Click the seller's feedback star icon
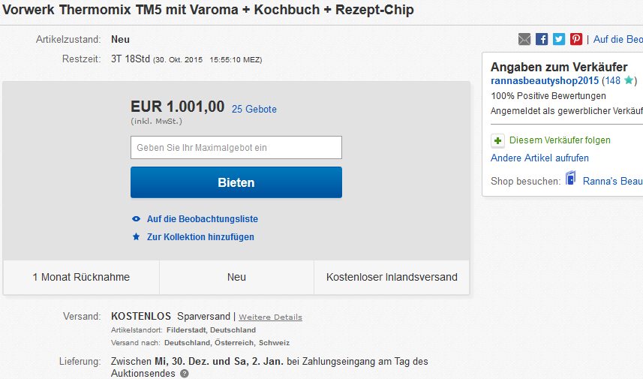The height and width of the screenshot is (379, 643). (629, 80)
